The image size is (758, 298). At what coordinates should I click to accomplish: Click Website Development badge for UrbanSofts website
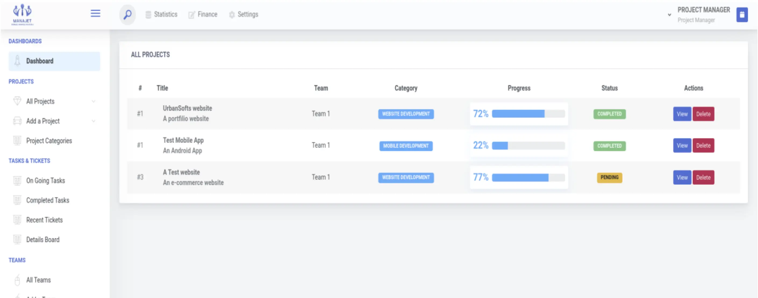pyautogui.click(x=406, y=114)
